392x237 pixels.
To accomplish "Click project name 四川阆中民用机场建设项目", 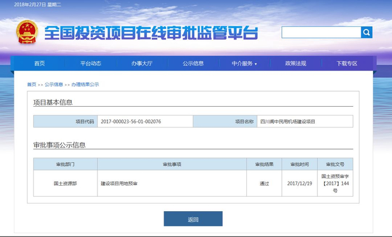I will (288, 121).
